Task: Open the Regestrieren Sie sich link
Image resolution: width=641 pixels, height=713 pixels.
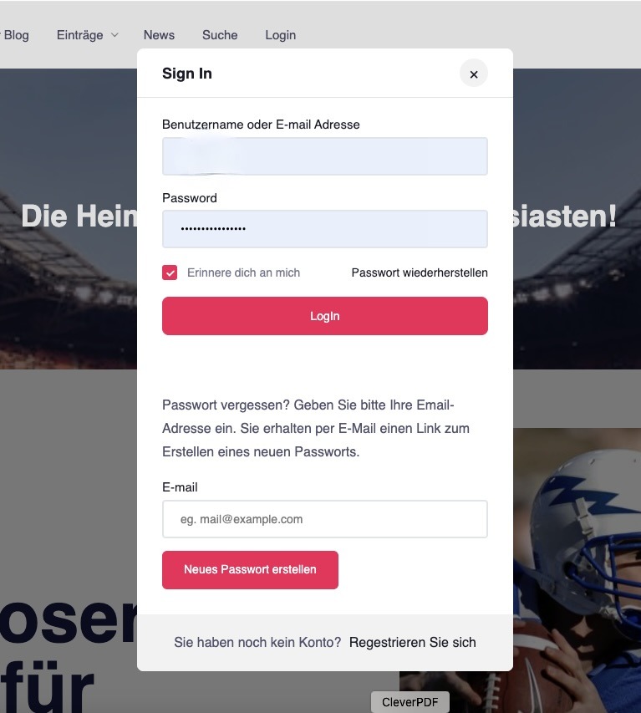Action: pyautogui.click(x=412, y=642)
